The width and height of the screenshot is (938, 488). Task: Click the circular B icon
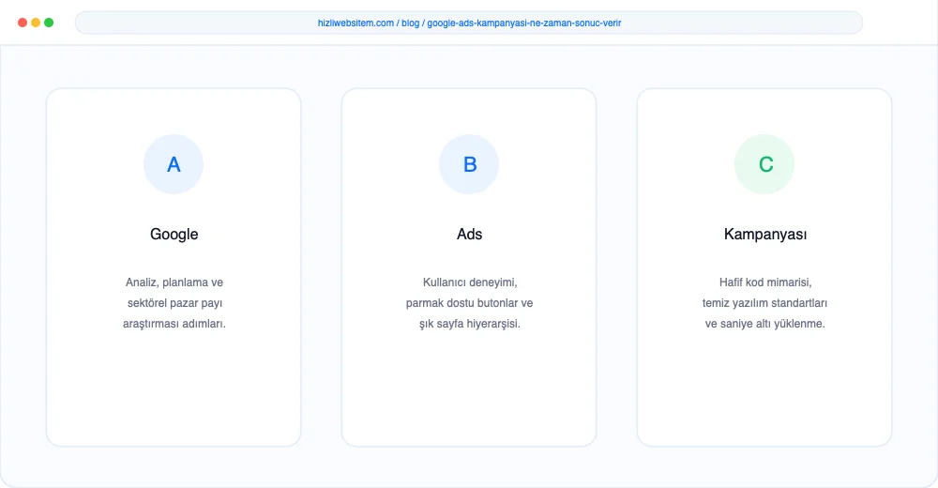[469, 164]
